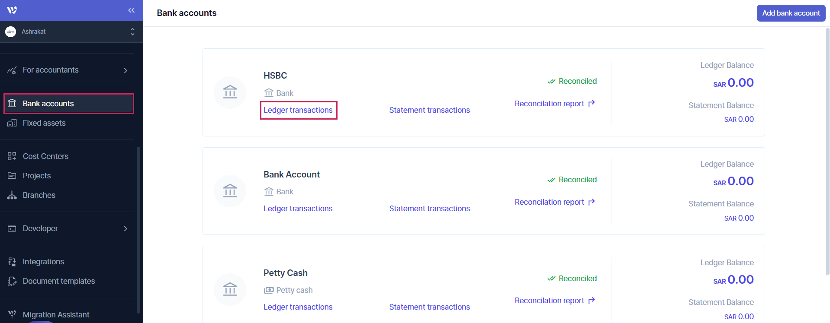Click the Integrations sidebar icon
The width and height of the screenshot is (830, 323).
12,262
